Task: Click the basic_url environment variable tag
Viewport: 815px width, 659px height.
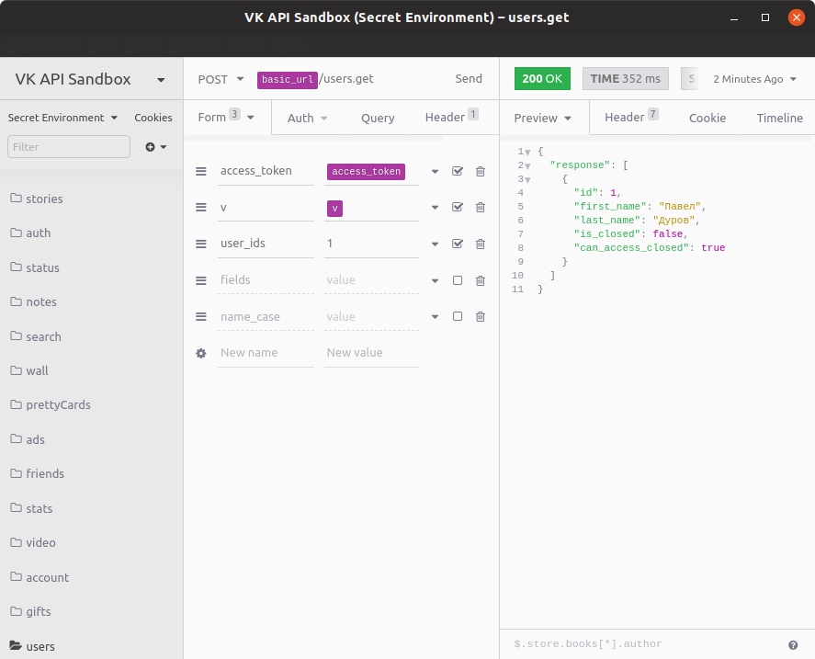Action: coord(288,80)
